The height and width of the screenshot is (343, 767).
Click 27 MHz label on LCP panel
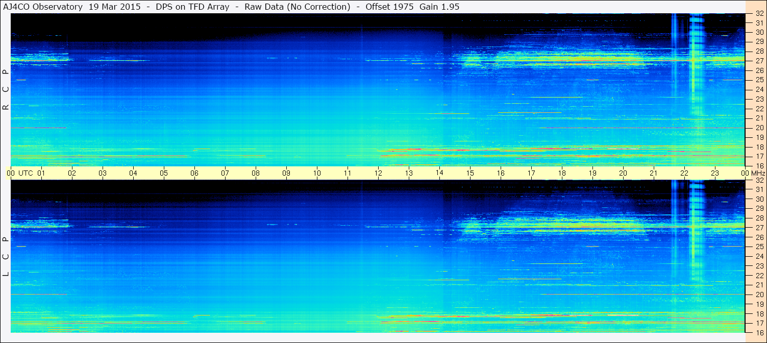coord(759,228)
